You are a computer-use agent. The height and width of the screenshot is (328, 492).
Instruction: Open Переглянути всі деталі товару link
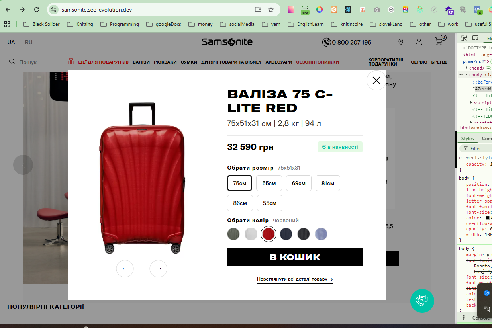295,279
